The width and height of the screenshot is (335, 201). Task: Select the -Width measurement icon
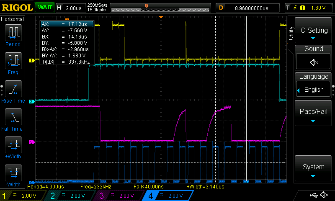pyautogui.click(x=13, y=173)
